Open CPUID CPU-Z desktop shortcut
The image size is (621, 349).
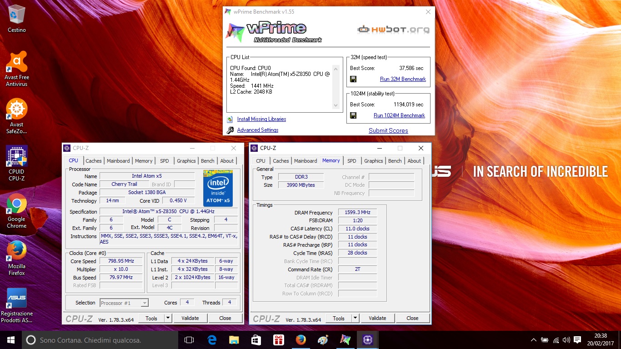click(17, 163)
